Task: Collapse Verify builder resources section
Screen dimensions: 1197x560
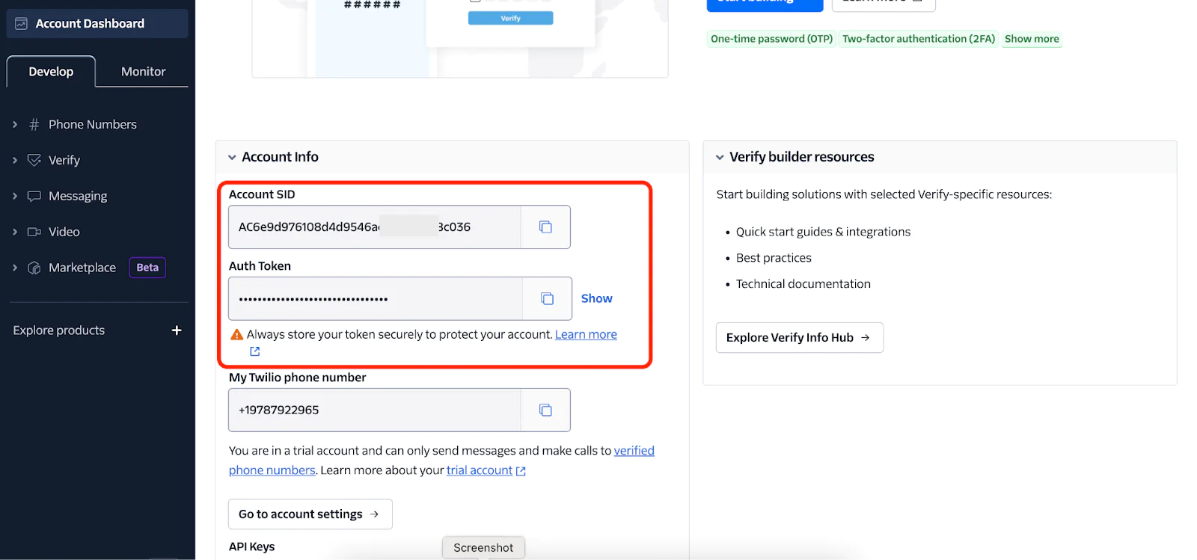Action: (x=720, y=158)
